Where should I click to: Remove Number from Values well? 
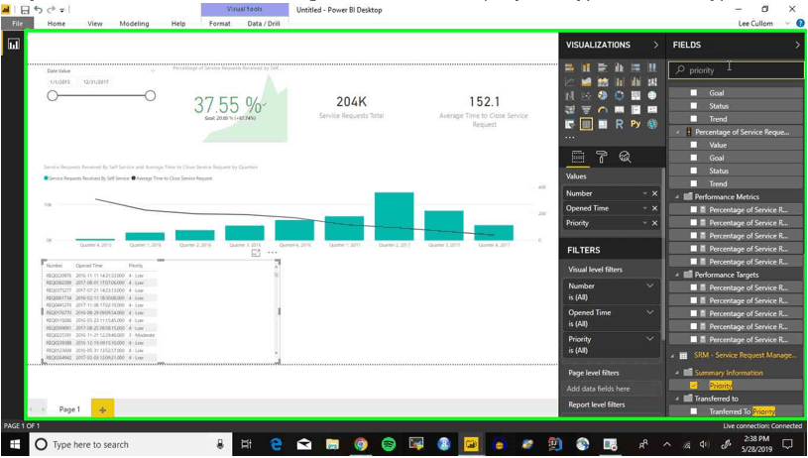(654, 193)
